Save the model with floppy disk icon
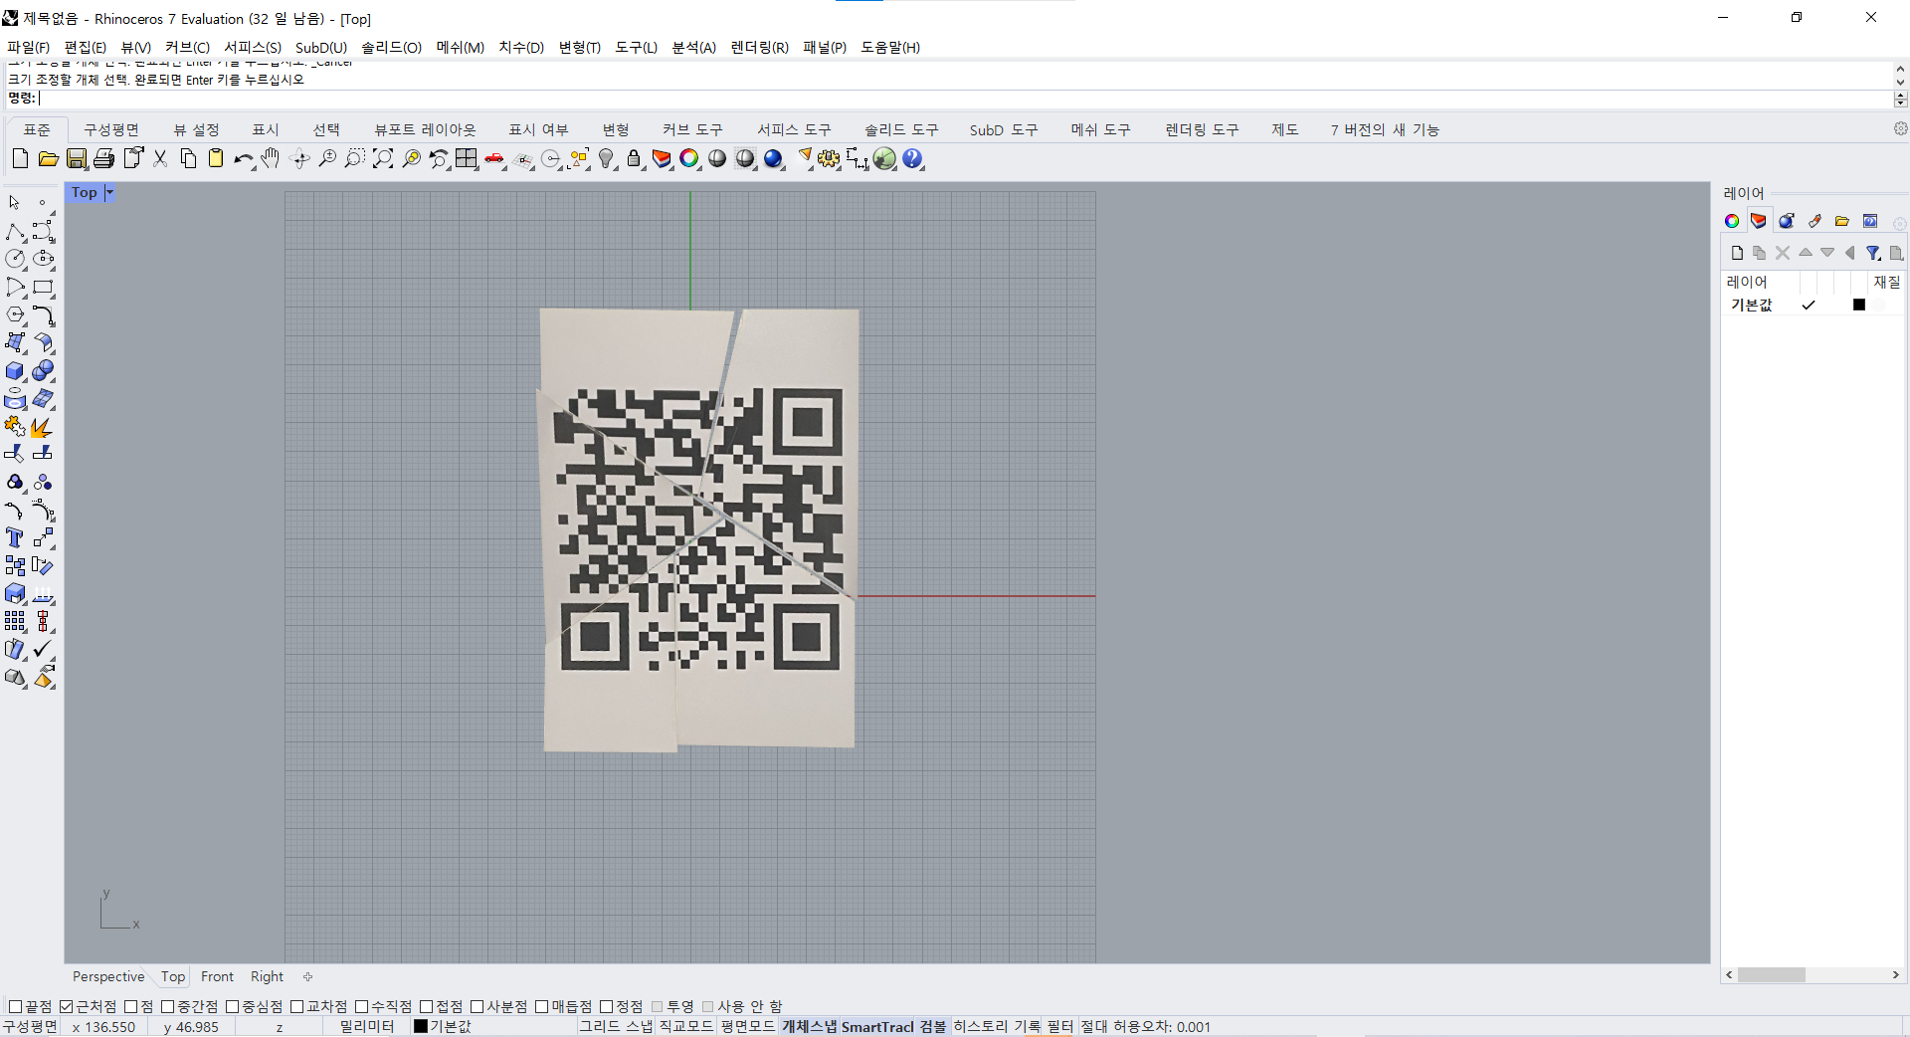 [77, 158]
